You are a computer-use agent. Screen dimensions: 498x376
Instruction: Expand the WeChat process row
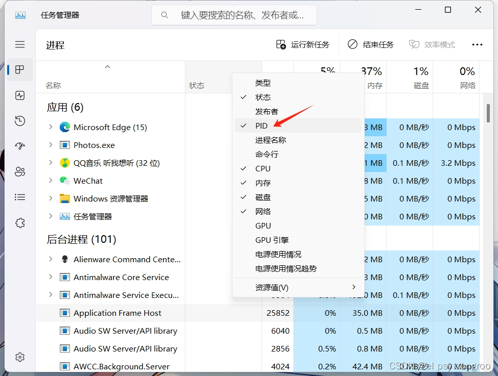51,180
